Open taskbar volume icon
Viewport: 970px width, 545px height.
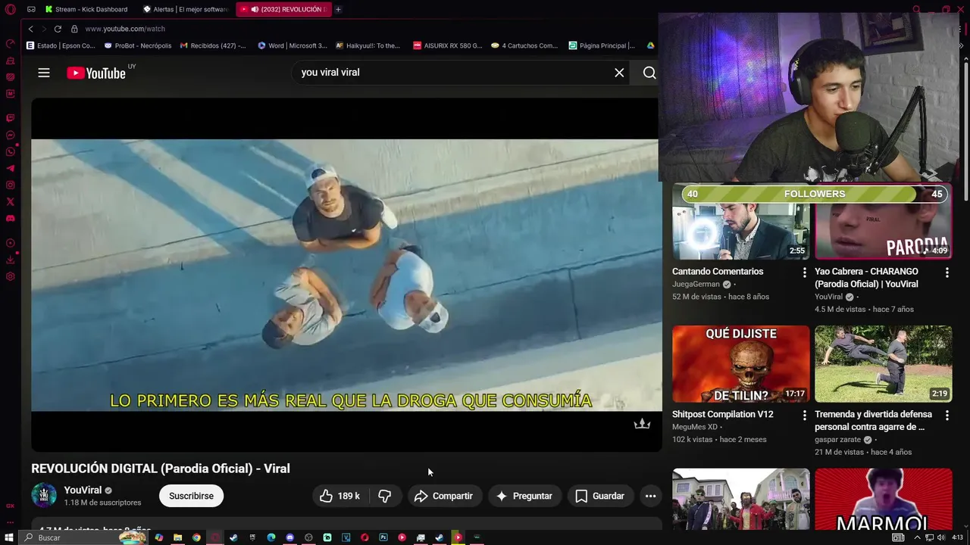coord(940,537)
